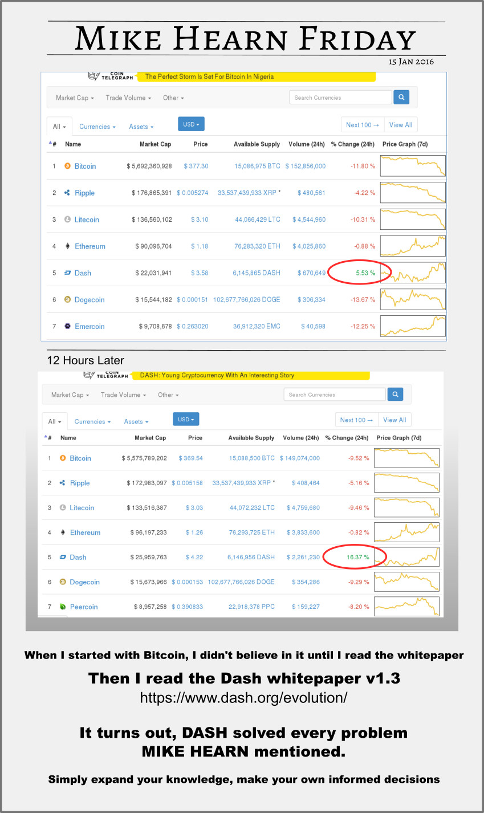Click the search magnifier button in top panel
The height and width of the screenshot is (813, 484).
coord(401,97)
